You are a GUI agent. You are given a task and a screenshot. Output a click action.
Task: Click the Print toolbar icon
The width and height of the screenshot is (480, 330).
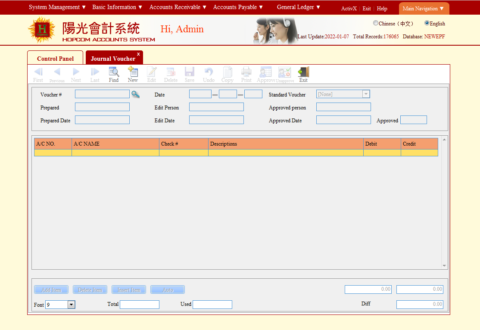click(x=246, y=72)
